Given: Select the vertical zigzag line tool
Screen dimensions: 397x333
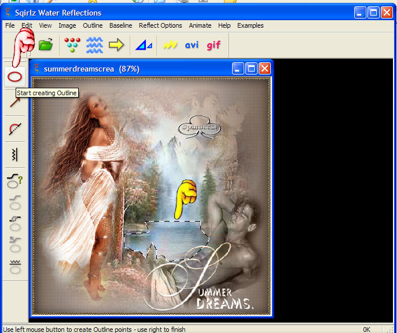Looking at the screenshot, I should tap(14, 155).
